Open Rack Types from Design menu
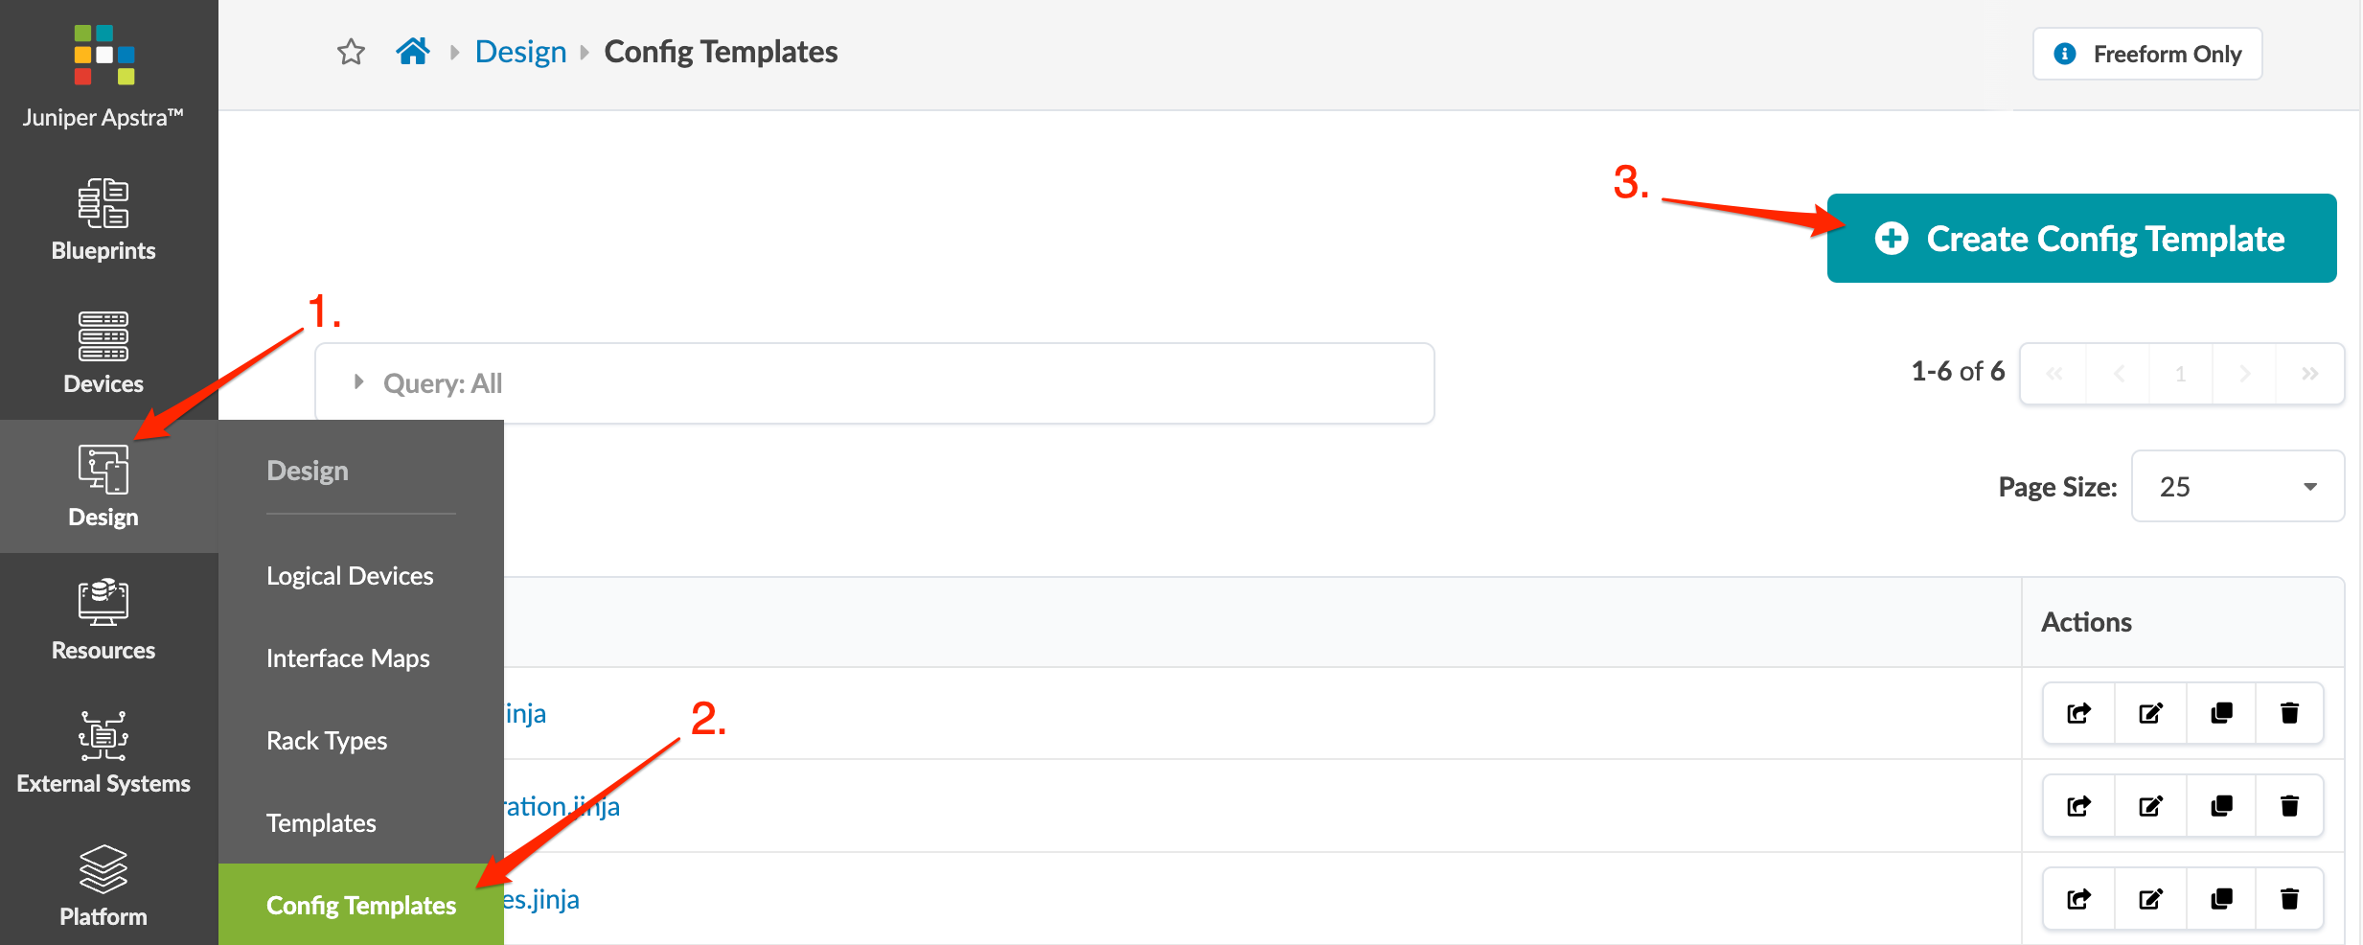 pyautogui.click(x=327, y=741)
